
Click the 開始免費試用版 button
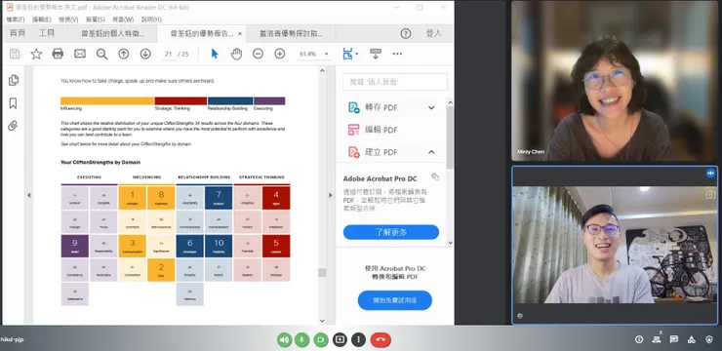pos(395,300)
